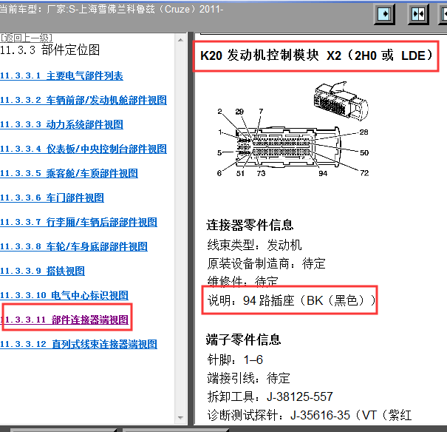This screenshot has width=447, height=432.
Task: Click text 原装设备制造商：待定
Action: [266, 263]
